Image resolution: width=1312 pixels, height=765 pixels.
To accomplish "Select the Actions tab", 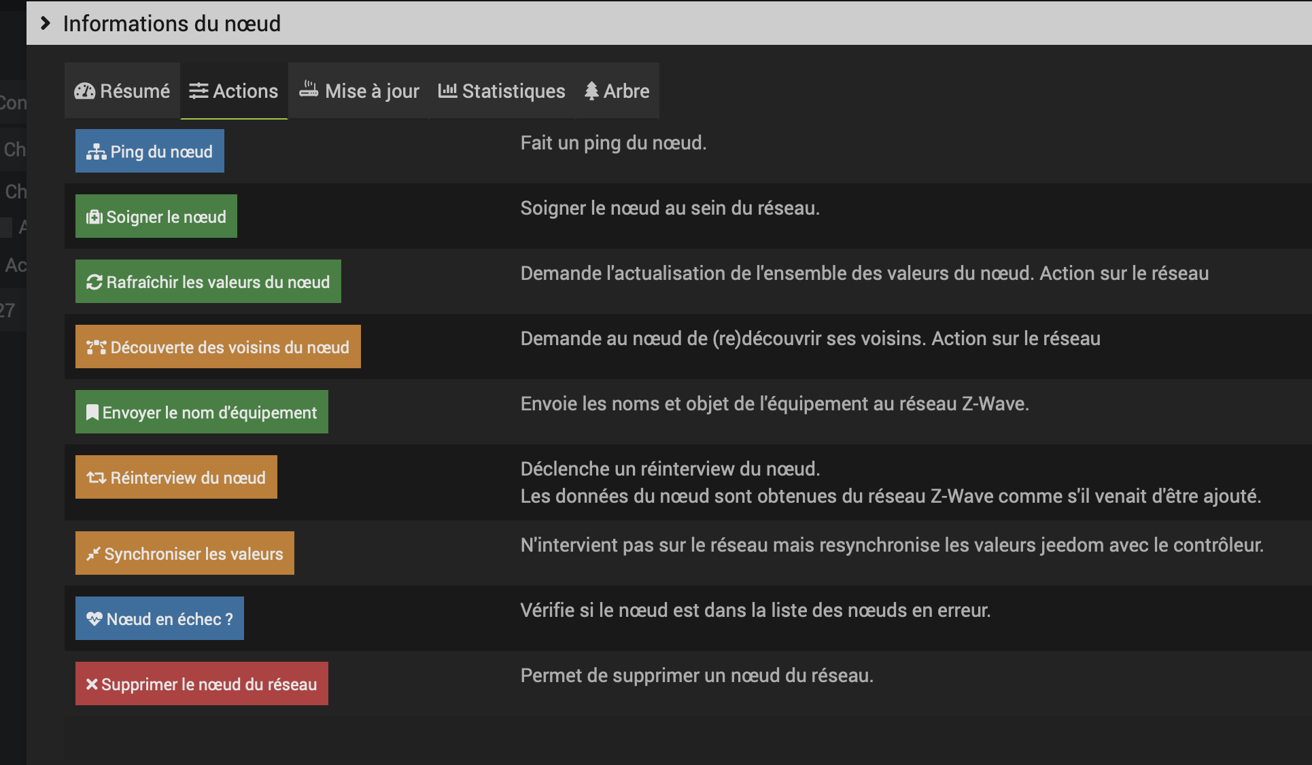I will click(234, 91).
